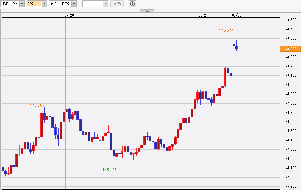Click the 検索 search button
Screen dimensions: 301x190
click(x=117, y=4)
